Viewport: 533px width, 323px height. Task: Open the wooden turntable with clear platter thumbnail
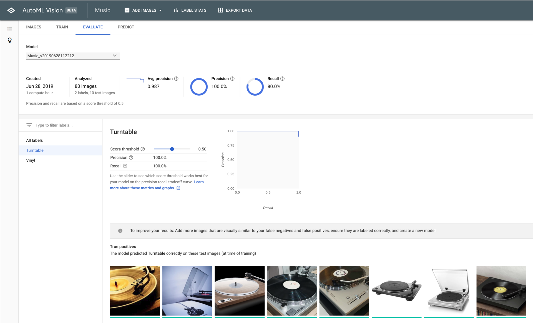point(240,291)
